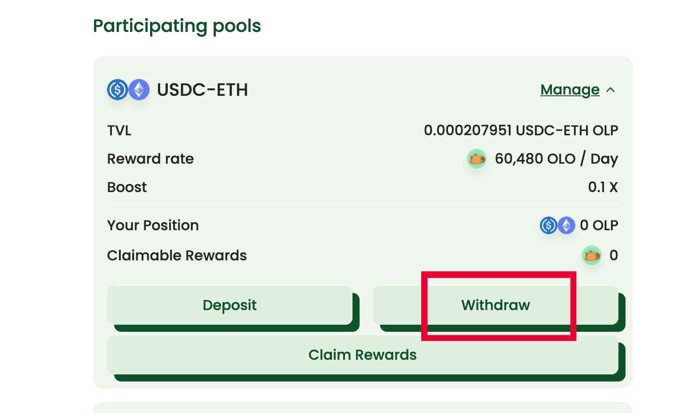Click the ETH icon in Your Position row
The image size is (697, 413).
coord(566,225)
